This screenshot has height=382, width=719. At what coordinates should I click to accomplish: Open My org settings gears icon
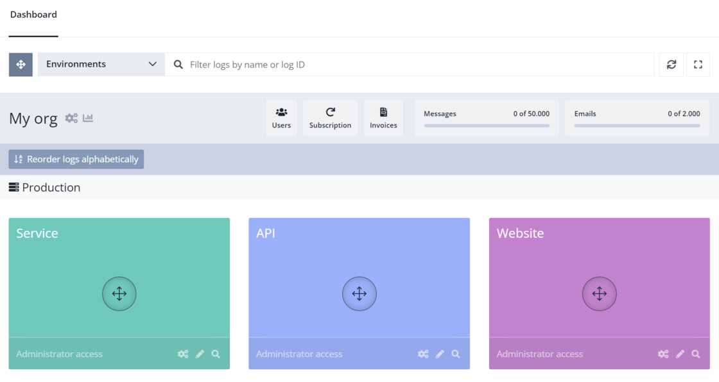[x=71, y=118]
